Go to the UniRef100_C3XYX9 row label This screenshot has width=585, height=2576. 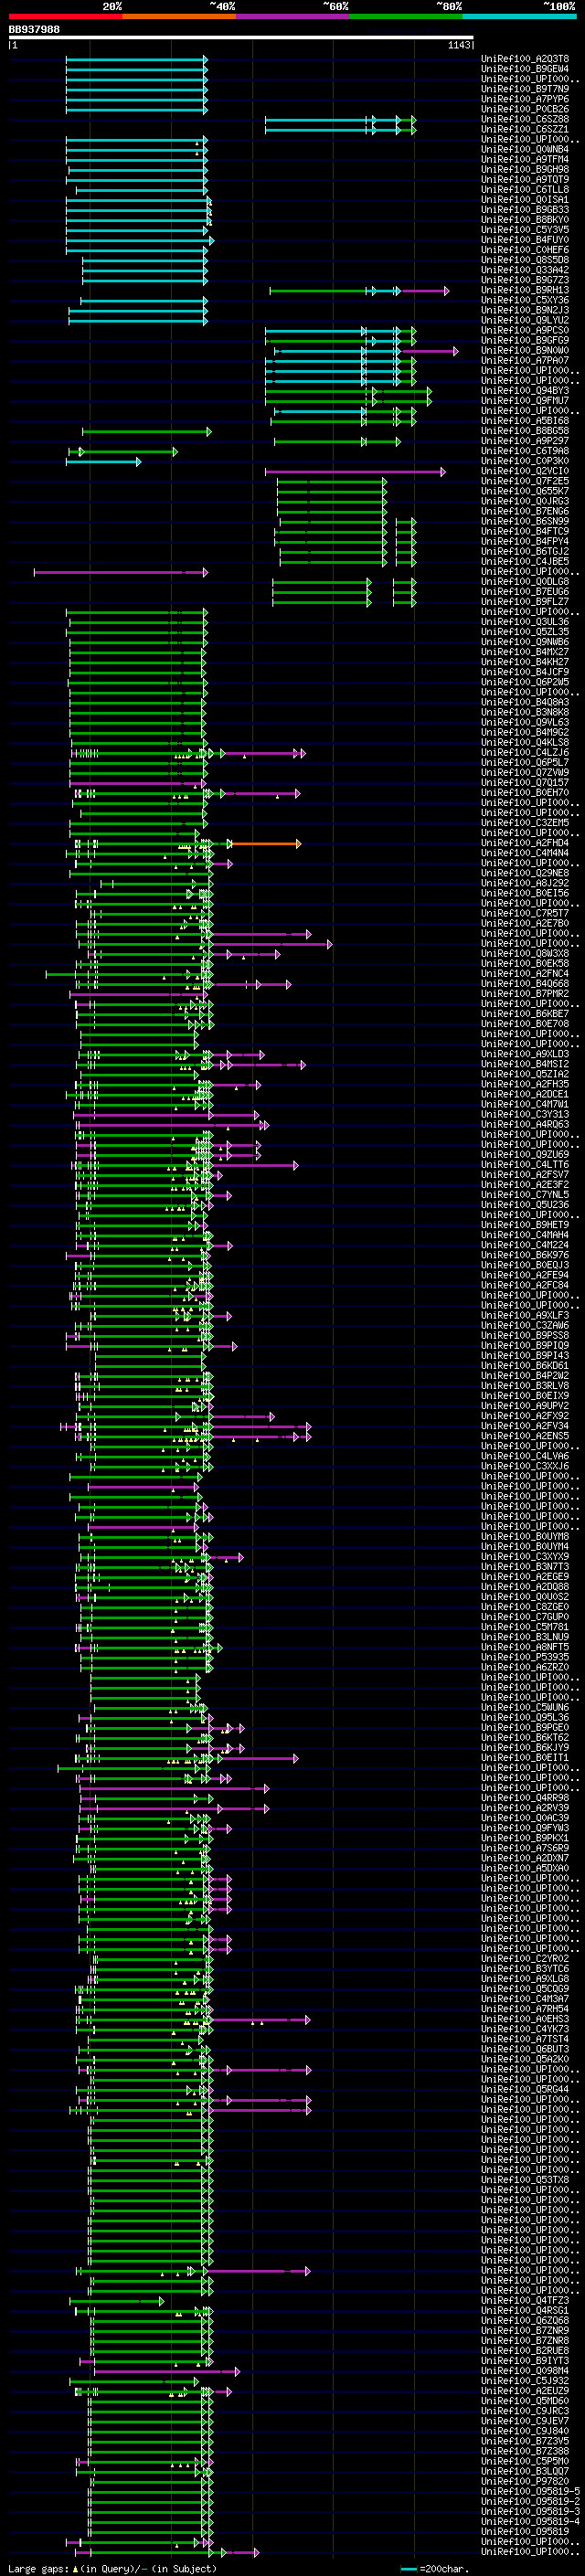click(525, 1557)
